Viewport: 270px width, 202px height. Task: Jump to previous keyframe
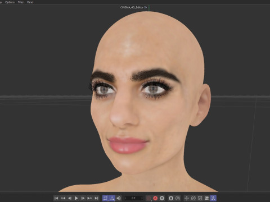click(63, 198)
